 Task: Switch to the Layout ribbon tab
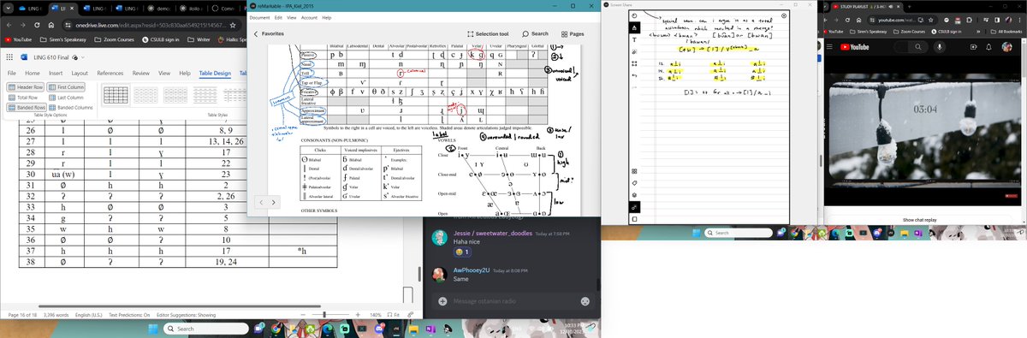(80, 74)
